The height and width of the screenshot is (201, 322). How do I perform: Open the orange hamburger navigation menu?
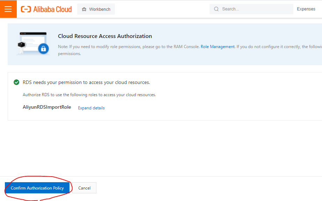[x=8, y=9]
